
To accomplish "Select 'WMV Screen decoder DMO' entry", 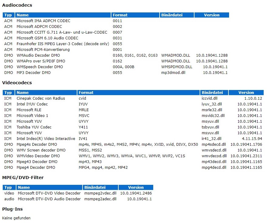I will click(41, 150).
